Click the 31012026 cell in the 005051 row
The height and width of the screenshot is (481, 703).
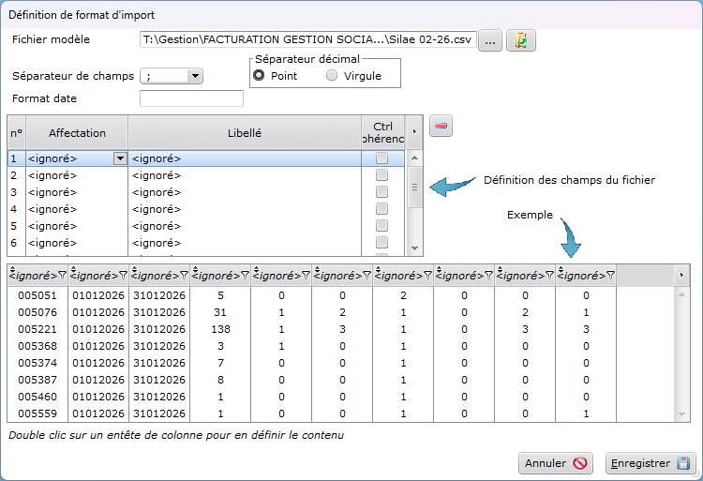(159, 295)
